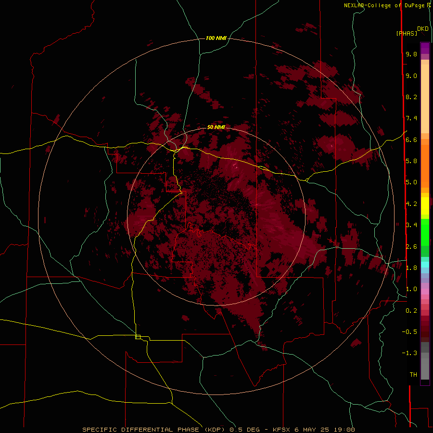The image size is (433, 433).
Task: Click the 4.2 value on color scale
Action: coord(411,204)
